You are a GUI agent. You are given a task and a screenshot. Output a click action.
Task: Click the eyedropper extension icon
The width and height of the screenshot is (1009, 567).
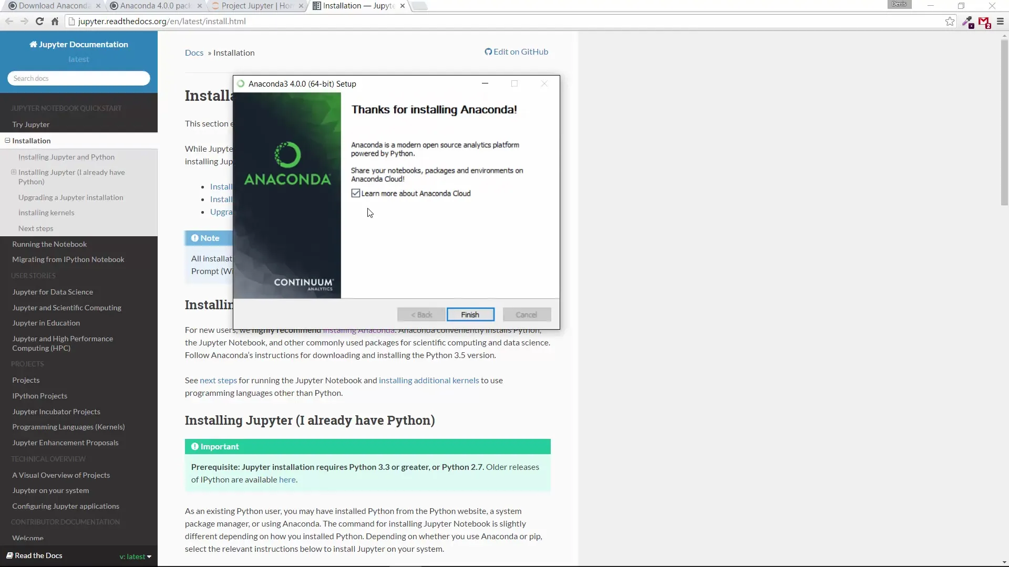pos(967,22)
